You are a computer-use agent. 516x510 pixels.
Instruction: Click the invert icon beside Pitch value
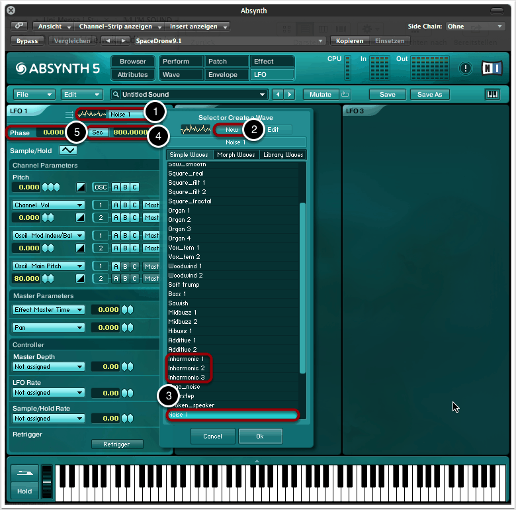point(81,187)
